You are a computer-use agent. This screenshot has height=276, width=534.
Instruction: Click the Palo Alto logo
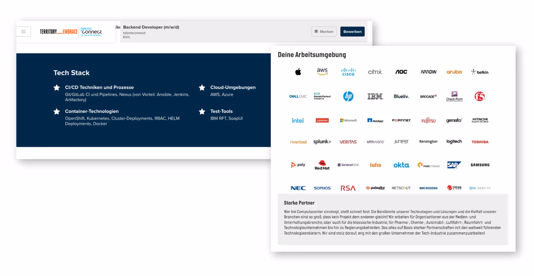[375, 188]
